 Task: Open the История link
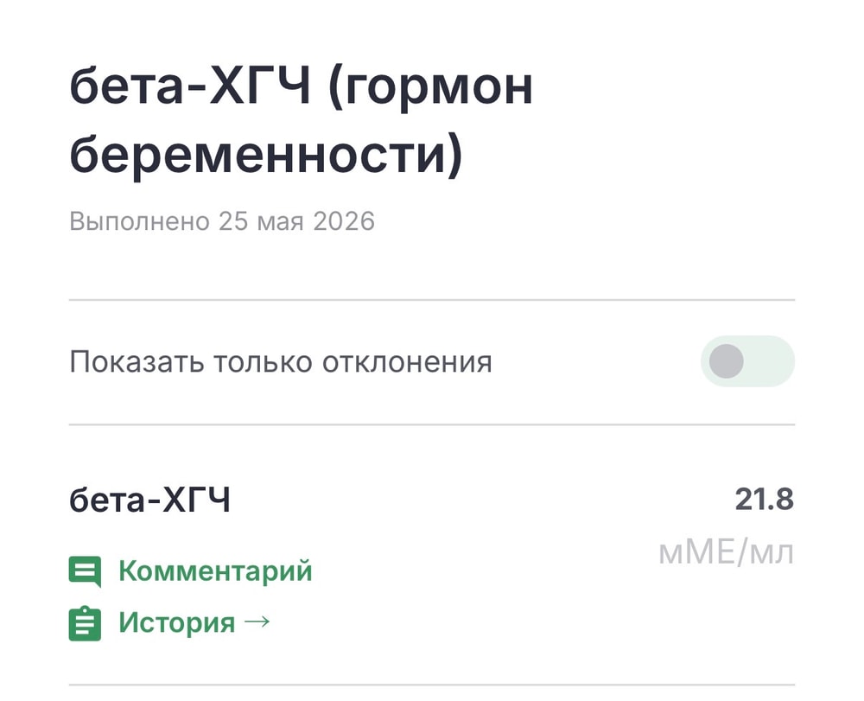tap(177, 622)
